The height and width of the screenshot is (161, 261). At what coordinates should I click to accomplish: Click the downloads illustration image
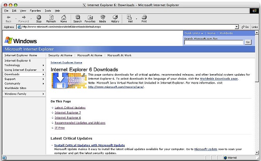click(69, 81)
